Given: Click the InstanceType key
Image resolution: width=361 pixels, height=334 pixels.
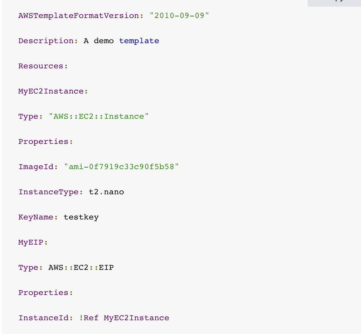Looking at the screenshot, I should pos(49,192).
